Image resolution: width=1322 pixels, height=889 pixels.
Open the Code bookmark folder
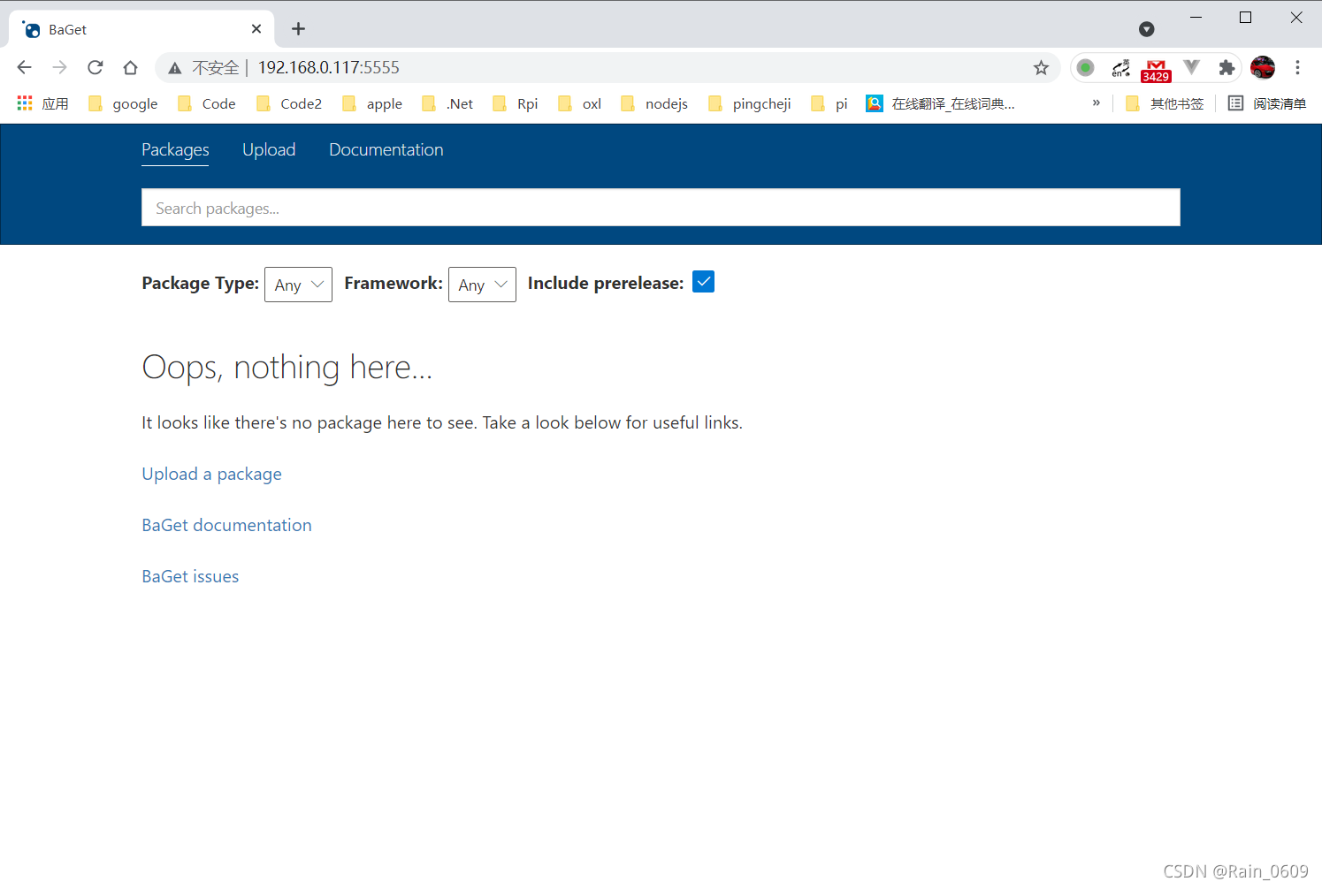click(x=206, y=103)
